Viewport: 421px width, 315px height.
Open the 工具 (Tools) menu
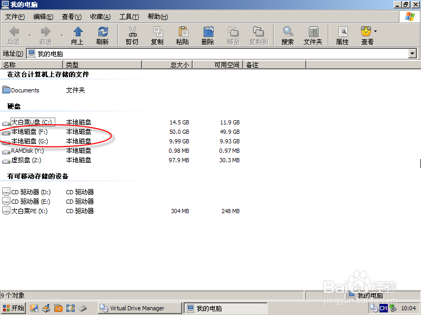click(x=128, y=16)
